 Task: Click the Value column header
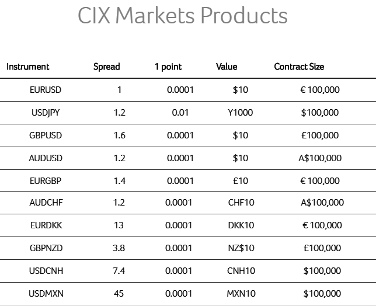(227, 67)
